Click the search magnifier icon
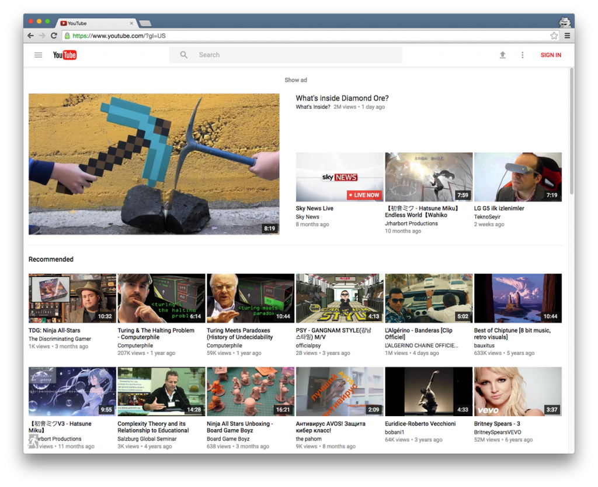This screenshot has height=487, width=598. click(184, 55)
